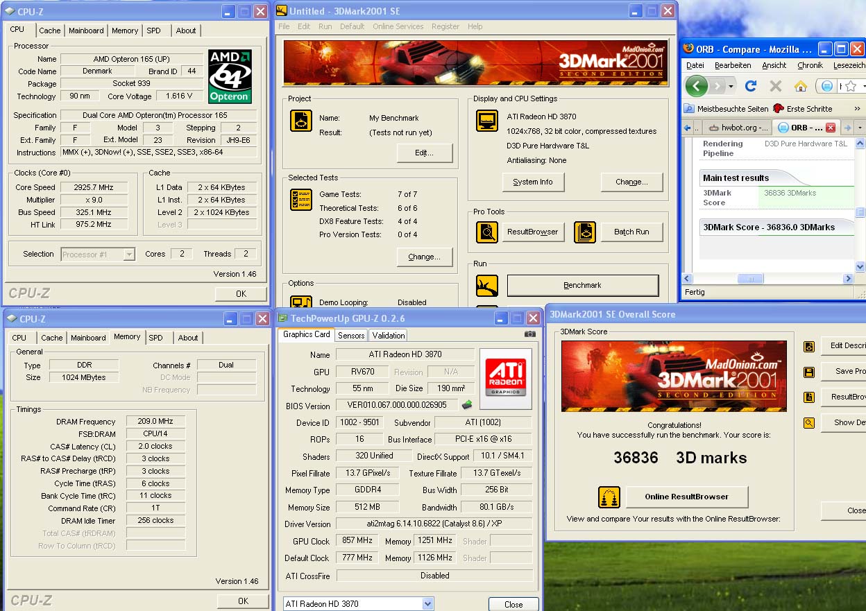Open the Meistbesuchte Seiten bookmark folder

coord(726,109)
